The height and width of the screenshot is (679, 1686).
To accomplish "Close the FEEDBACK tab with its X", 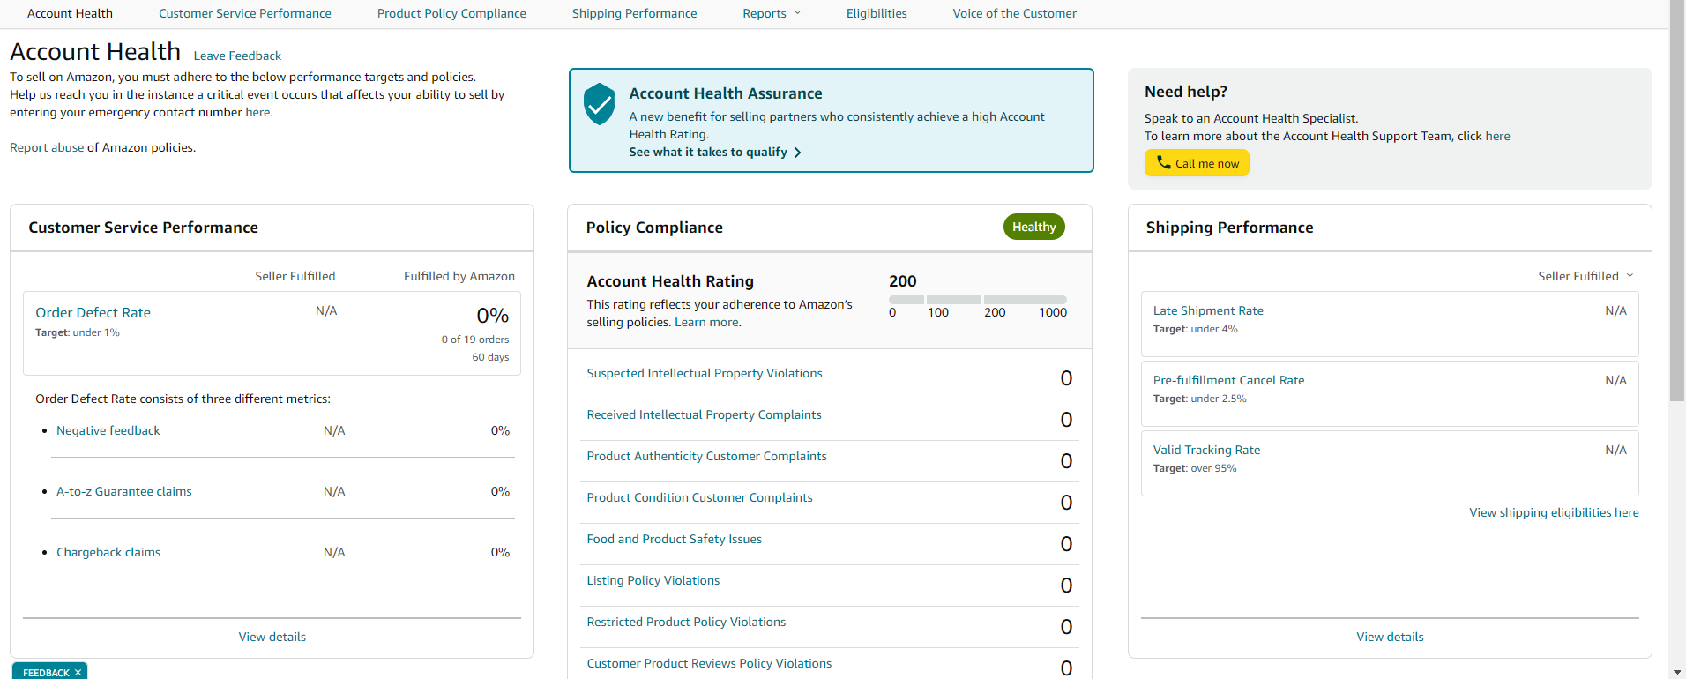I will pos(78,672).
